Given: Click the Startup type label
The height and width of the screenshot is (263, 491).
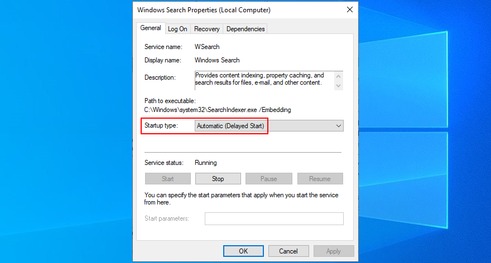Looking at the screenshot, I should (x=161, y=125).
